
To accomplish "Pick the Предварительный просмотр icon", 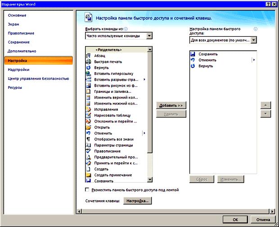I will pyautogui.click(x=88, y=157).
